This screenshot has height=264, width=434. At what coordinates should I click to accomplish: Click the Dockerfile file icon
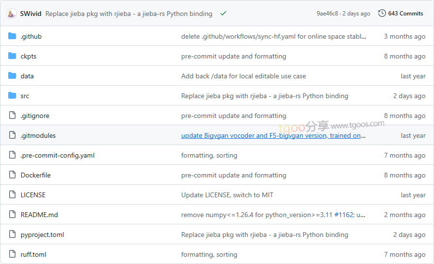(x=12, y=175)
